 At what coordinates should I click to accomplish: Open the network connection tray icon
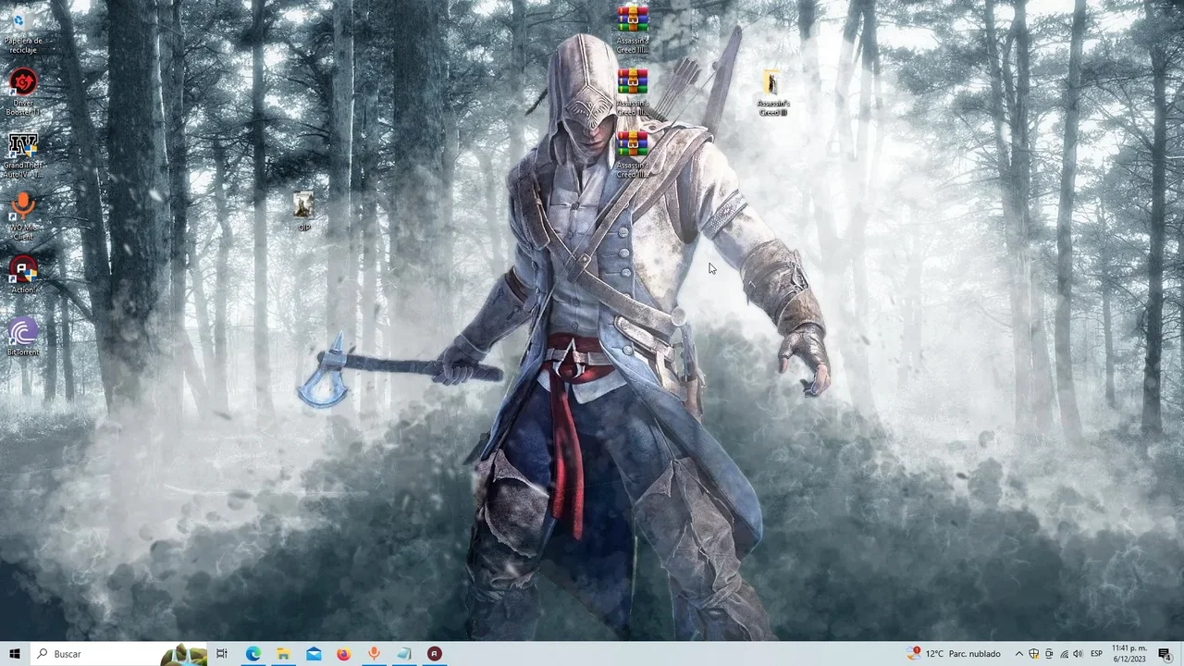[1064, 654]
